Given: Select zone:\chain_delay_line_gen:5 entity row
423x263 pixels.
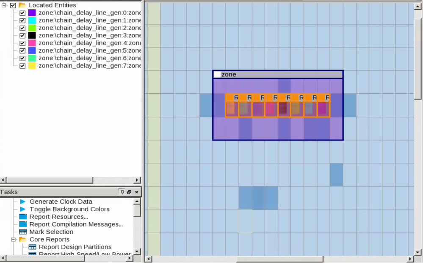Looking at the screenshot, I should pyautogui.click(x=90, y=50).
